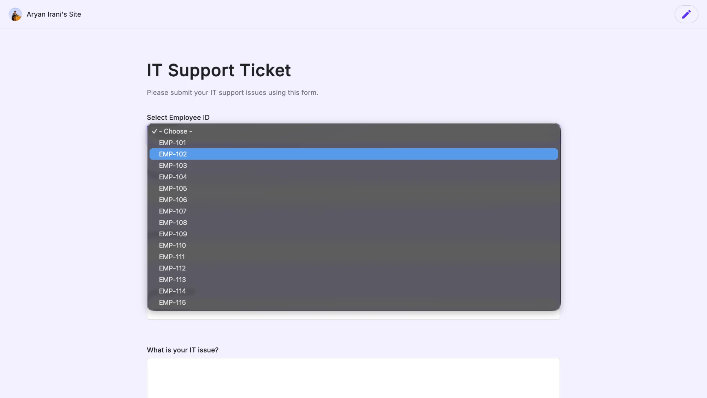Pick EMP-107 from the list
The image size is (707, 398).
[353, 211]
